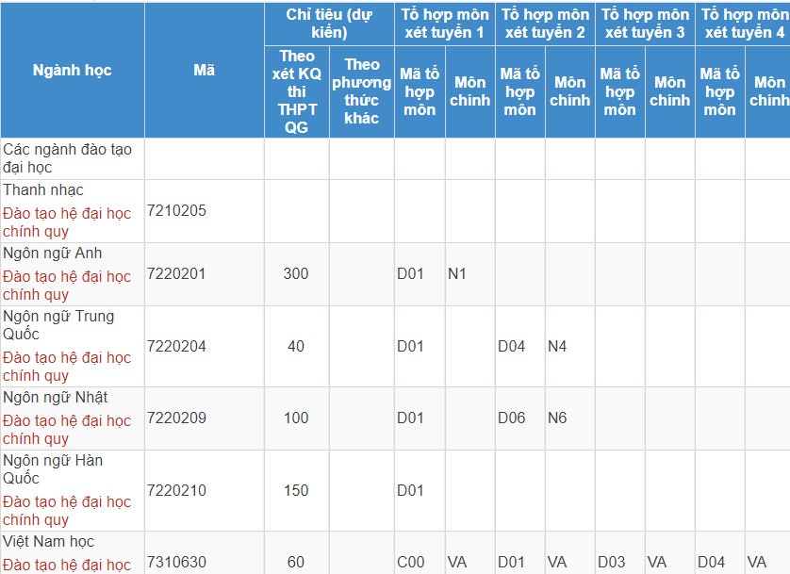The width and height of the screenshot is (790, 574).
Task: Click the Mã column header
Action: tap(204, 71)
